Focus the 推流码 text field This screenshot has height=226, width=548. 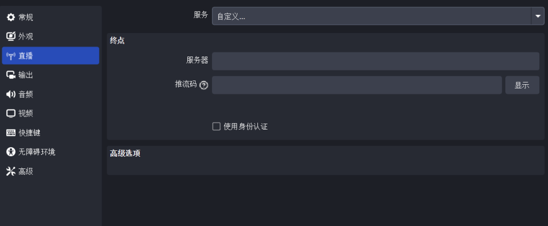pyautogui.click(x=357, y=85)
